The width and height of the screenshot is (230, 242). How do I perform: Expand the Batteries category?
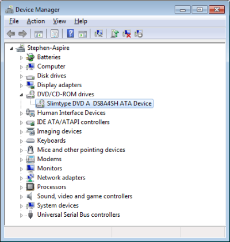(x=21, y=57)
